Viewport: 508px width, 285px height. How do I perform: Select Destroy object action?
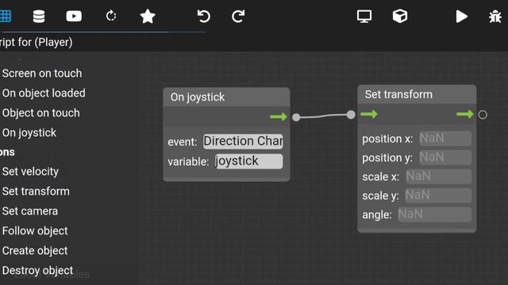click(x=37, y=271)
